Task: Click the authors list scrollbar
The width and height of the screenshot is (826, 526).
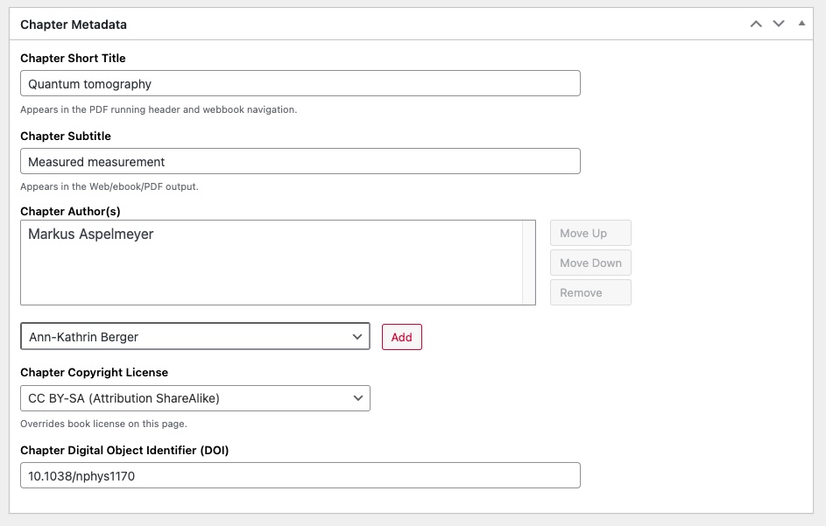Action: 528,263
